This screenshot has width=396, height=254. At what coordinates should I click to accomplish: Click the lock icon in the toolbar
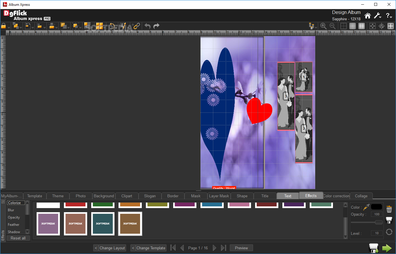[3, 26]
